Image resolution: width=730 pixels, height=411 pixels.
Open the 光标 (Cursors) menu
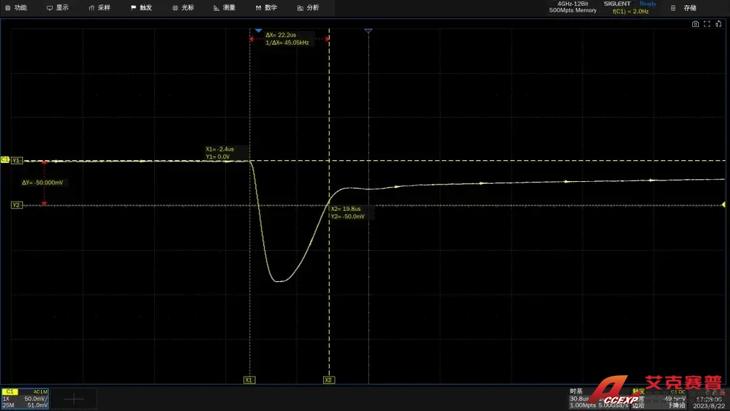point(183,7)
